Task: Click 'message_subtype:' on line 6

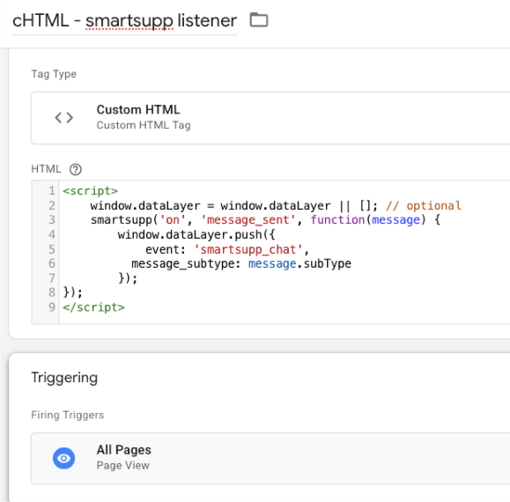Action: [x=186, y=263]
